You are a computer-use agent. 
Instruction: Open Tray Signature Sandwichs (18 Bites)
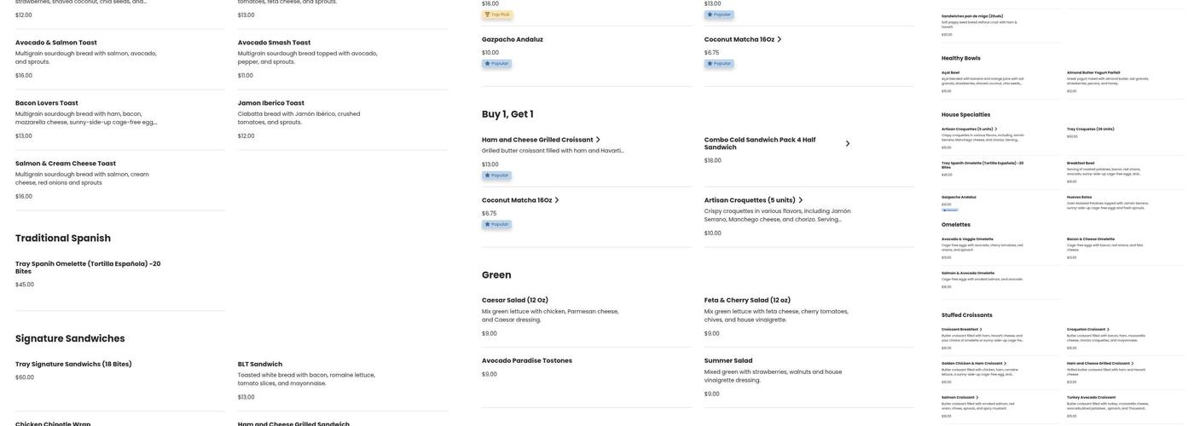coord(73,365)
